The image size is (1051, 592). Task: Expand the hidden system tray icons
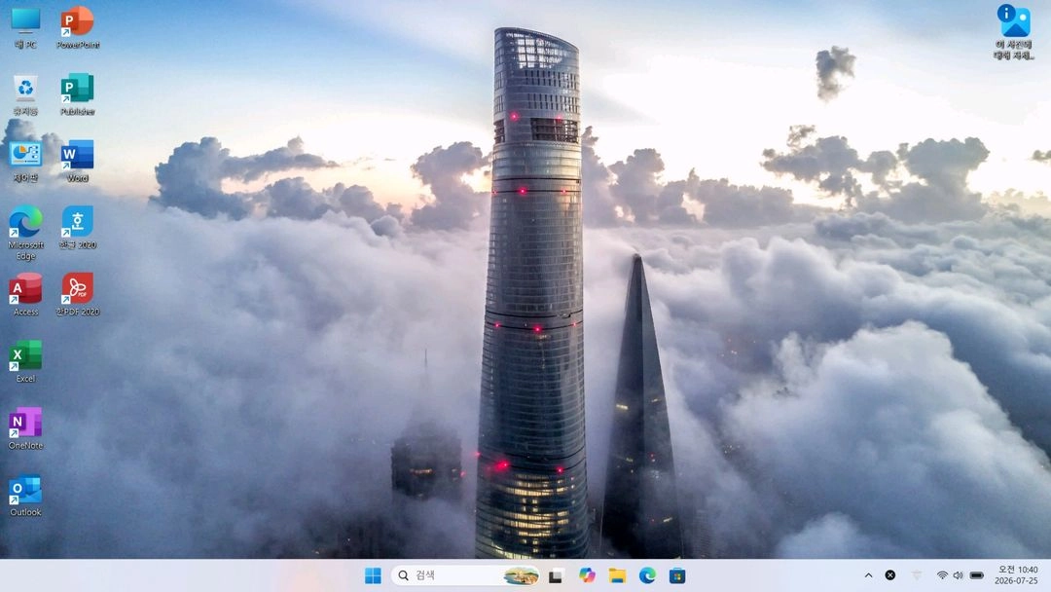coord(868,575)
